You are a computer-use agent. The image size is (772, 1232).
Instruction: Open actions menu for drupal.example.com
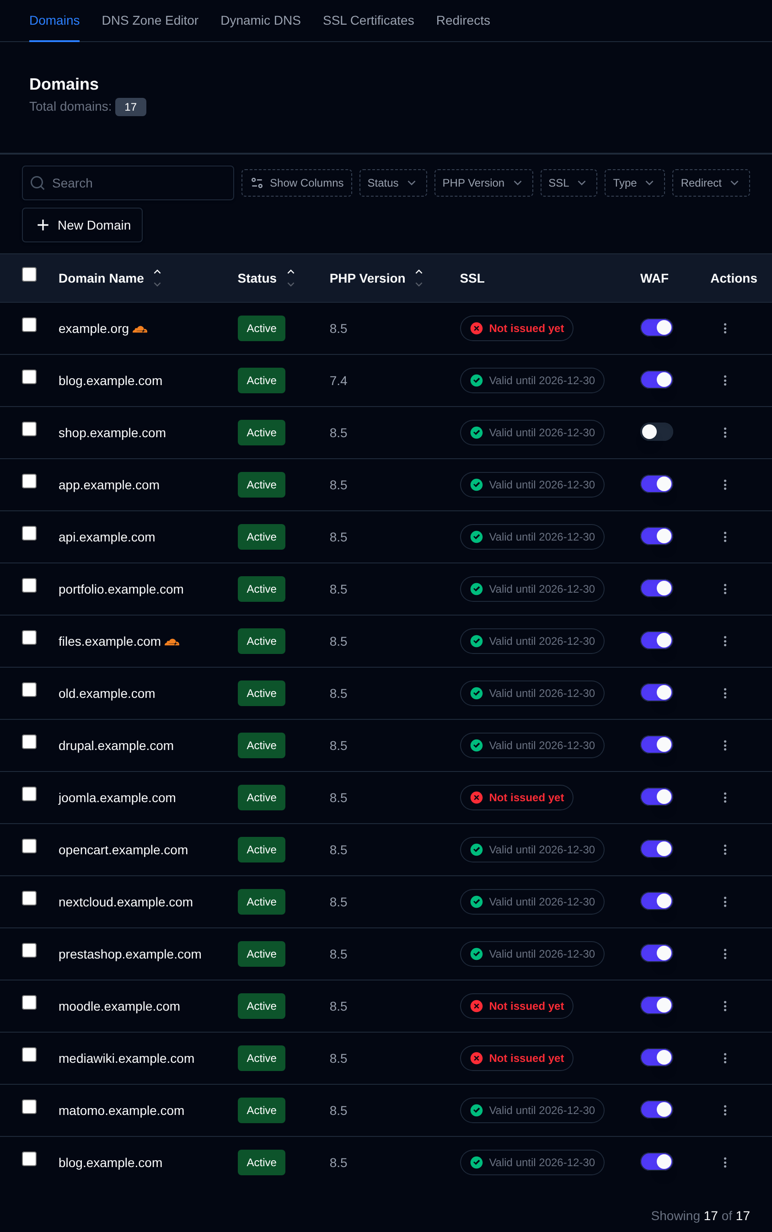724,745
